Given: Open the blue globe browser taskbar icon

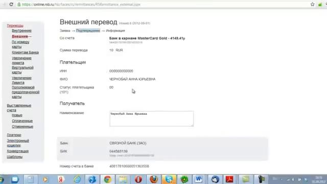Looking at the screenshot, I should tap(92, 179).
